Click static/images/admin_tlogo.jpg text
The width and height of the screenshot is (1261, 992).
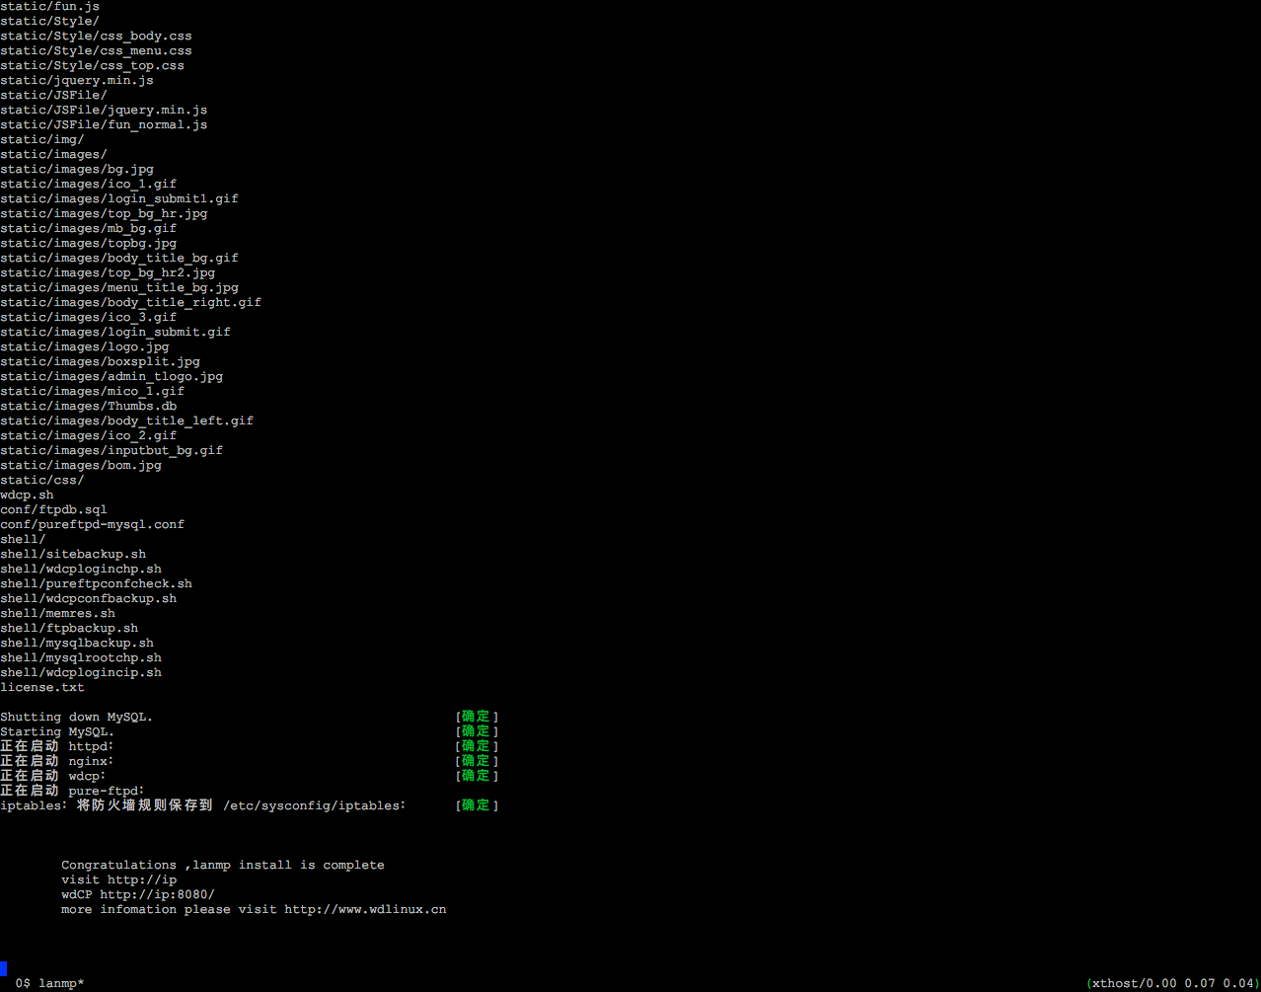tap(111, 376)
